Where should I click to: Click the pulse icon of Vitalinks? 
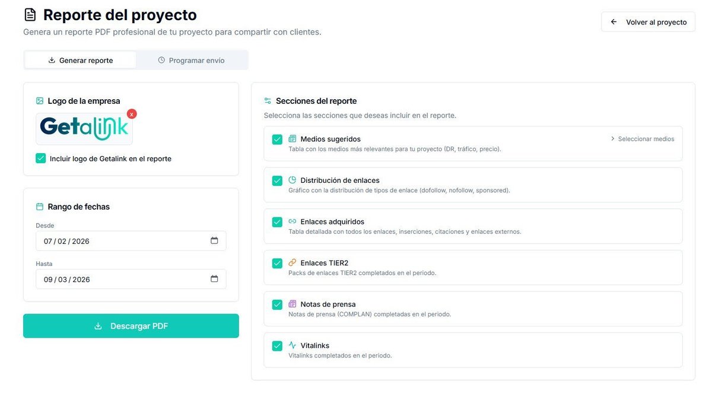coord(292,345)
